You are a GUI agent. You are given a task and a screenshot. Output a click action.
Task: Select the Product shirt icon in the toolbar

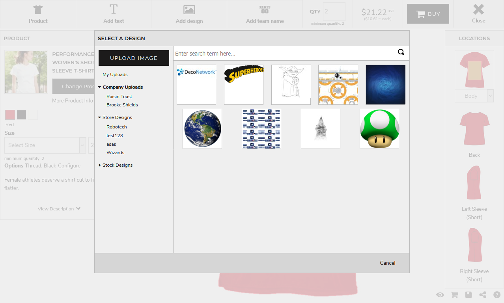(38, 14)
